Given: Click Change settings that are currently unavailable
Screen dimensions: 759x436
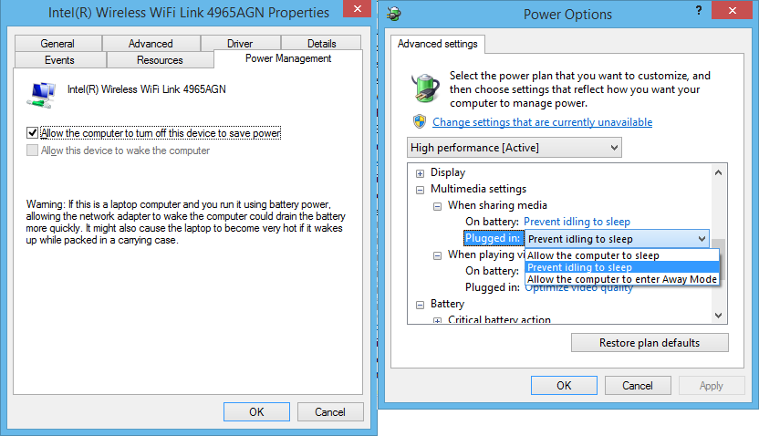Looking at the screenshot, I should pos(542,122).
